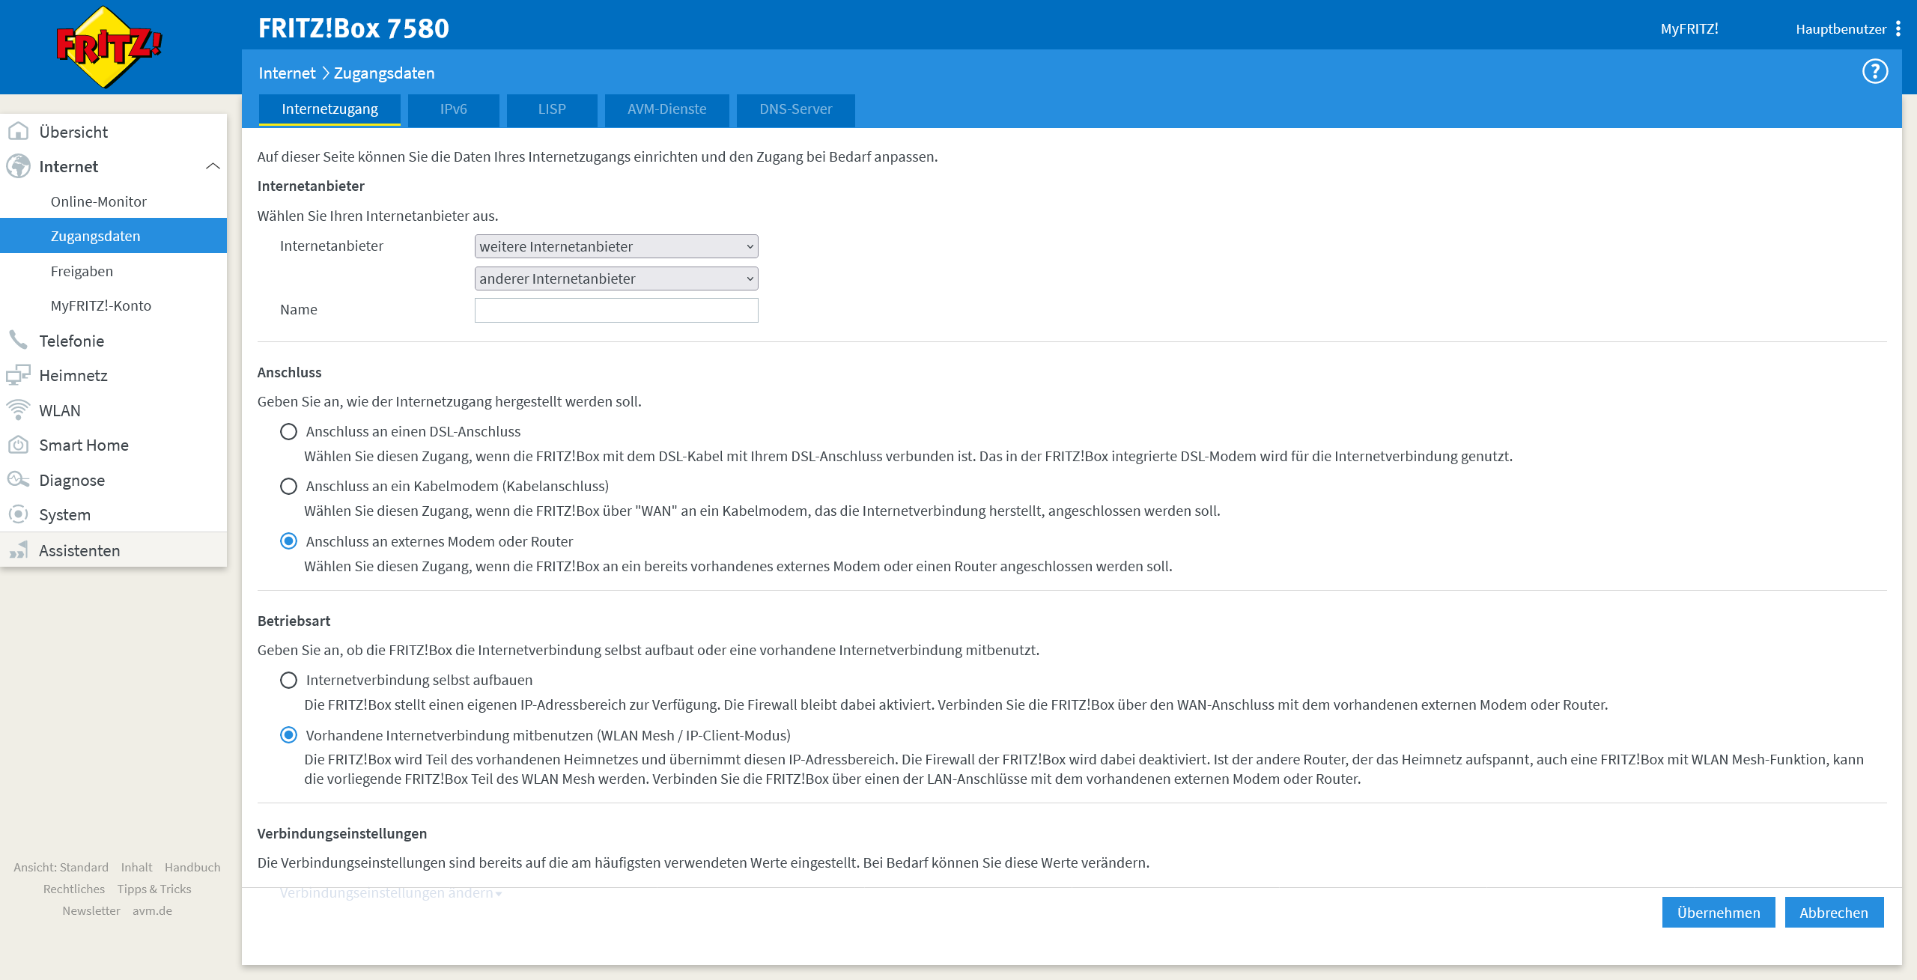The width and height of the screenshot is (1917, 980).
Task: Select Kabelmodem (Kabelanschluss) option
Action: [288, 486]
